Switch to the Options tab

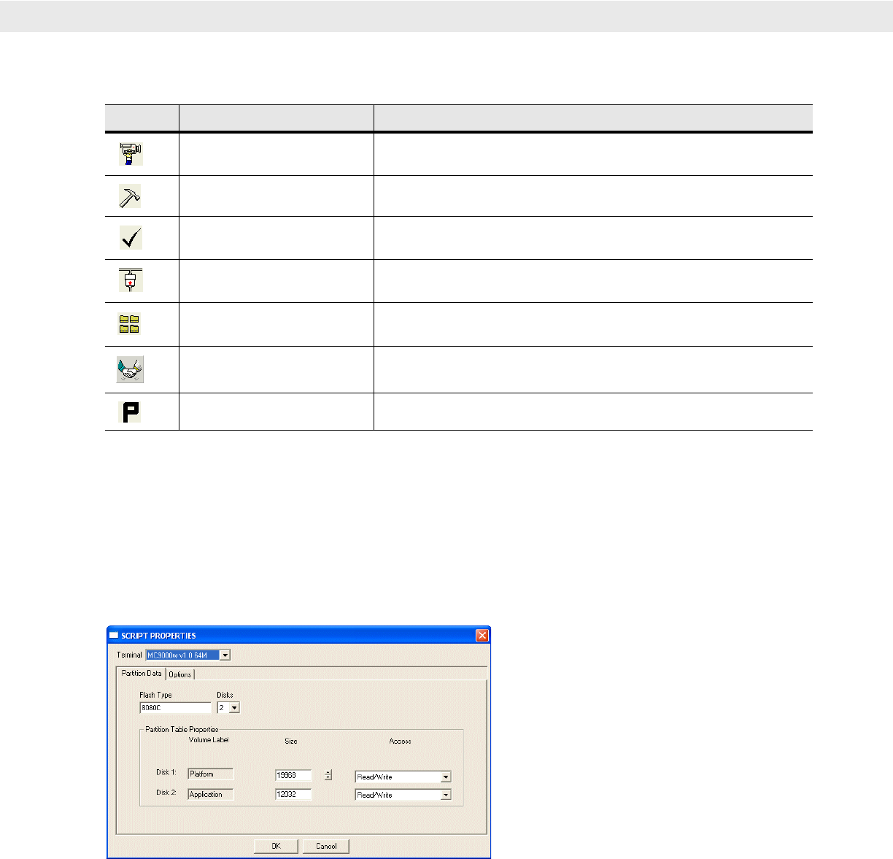180,674
